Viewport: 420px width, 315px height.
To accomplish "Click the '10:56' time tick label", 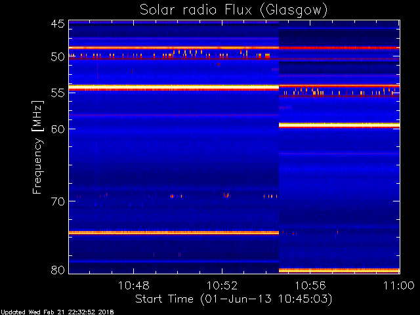I will point(310,286).
